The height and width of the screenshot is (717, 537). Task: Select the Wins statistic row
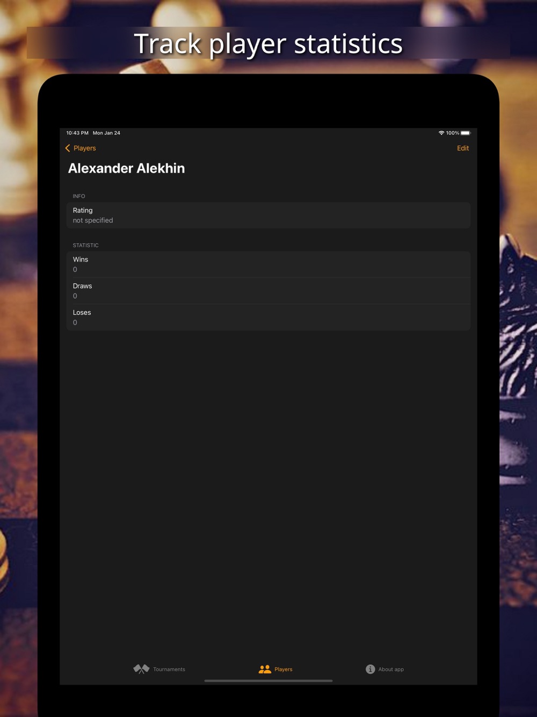tap(268, 264)
